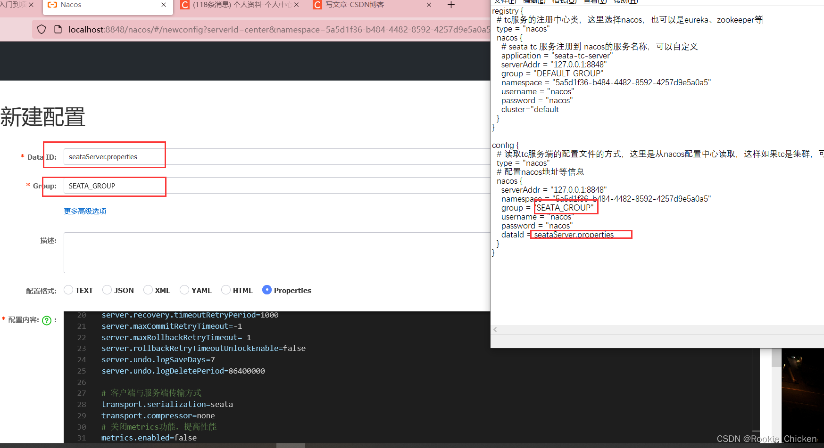This screenshot has width=824, height=448.
Task: Select the Properties format radio button
Action: [x=267, y=290]
